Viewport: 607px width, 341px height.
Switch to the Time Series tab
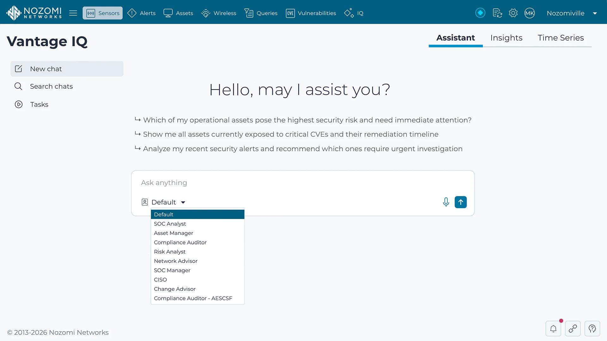click(x=561, y=38)
